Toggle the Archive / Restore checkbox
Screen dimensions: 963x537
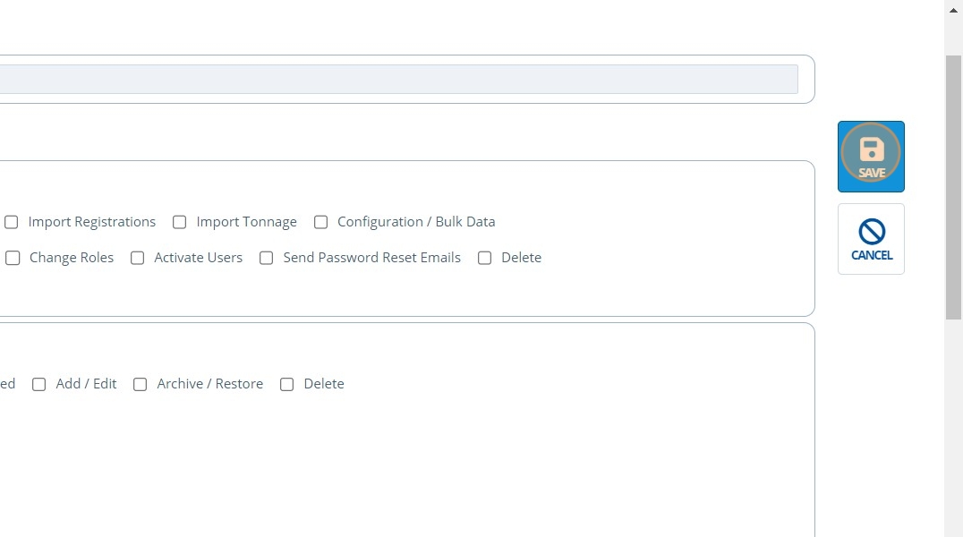(x=141, y=384)
